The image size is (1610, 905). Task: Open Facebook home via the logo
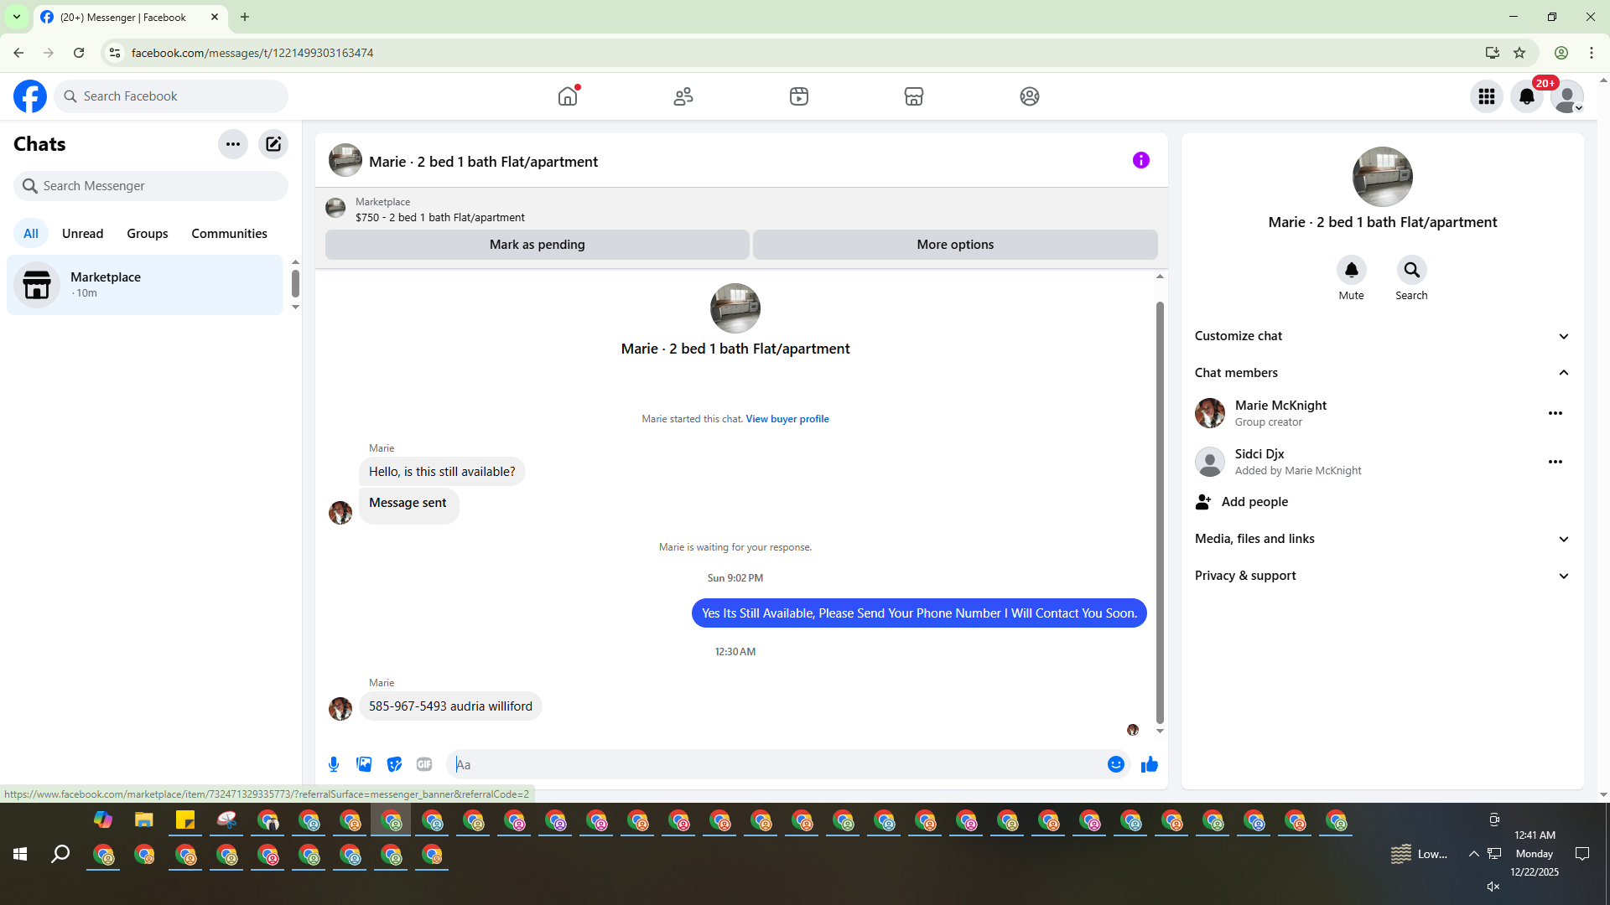[30, 96]
